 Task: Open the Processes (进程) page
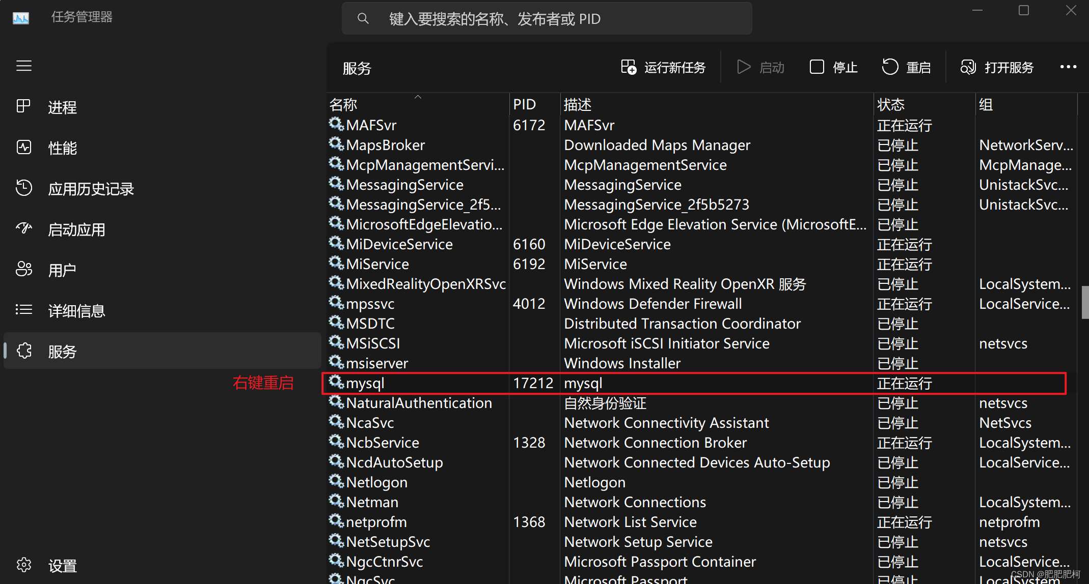click(x=162, y=107)
